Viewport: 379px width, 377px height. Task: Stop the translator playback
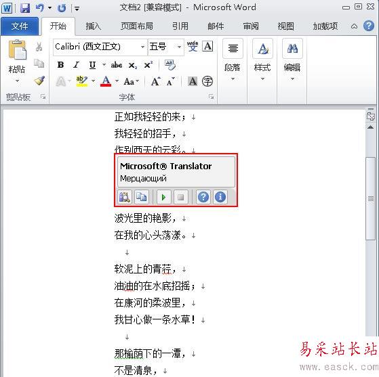tap(180, 197)
